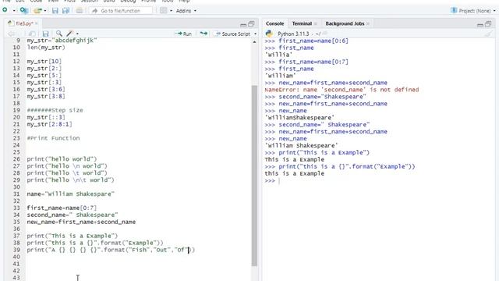This screenshot has width=499, height=281.
Task: Click the scroll up arrow in editor
Action: click(254, 41)
